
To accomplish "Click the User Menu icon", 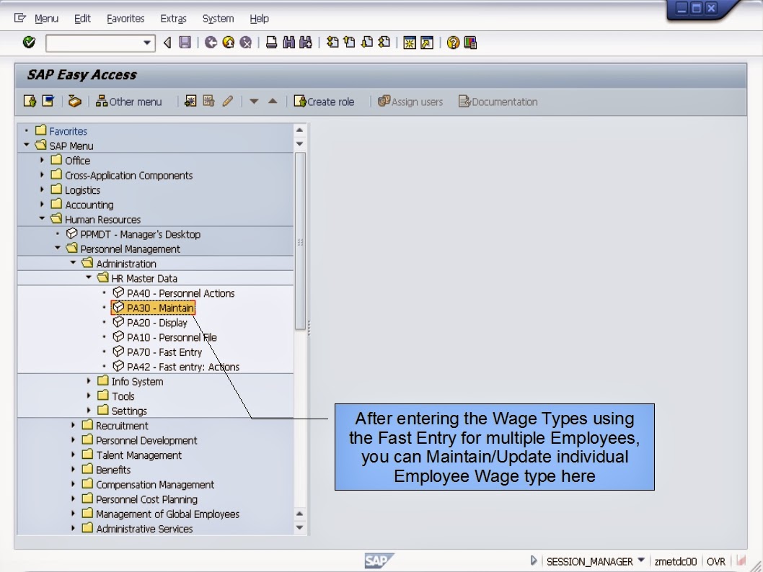I will (30, 101).
